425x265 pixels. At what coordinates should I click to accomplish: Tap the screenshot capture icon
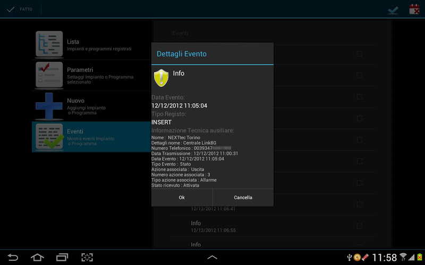(87, 257)
